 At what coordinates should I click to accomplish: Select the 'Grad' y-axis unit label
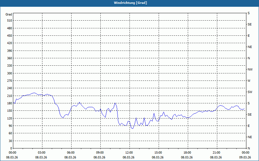coord(9,14)
